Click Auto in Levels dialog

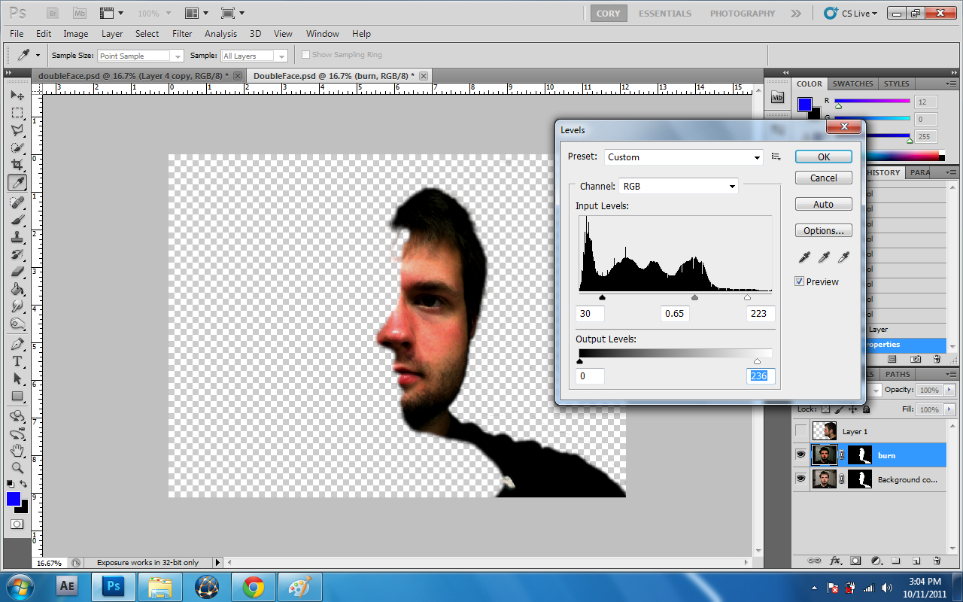824,204
